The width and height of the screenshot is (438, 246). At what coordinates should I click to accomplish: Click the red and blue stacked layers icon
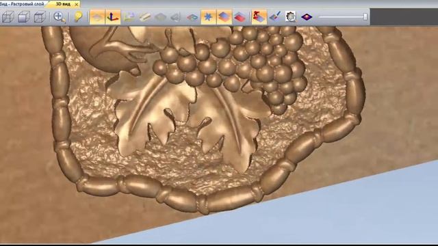pos(240,17)
